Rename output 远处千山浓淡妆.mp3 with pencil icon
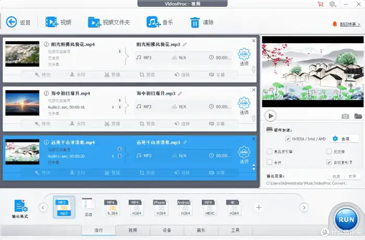Viewport: 365px width, 240px height. click(185, 142)
